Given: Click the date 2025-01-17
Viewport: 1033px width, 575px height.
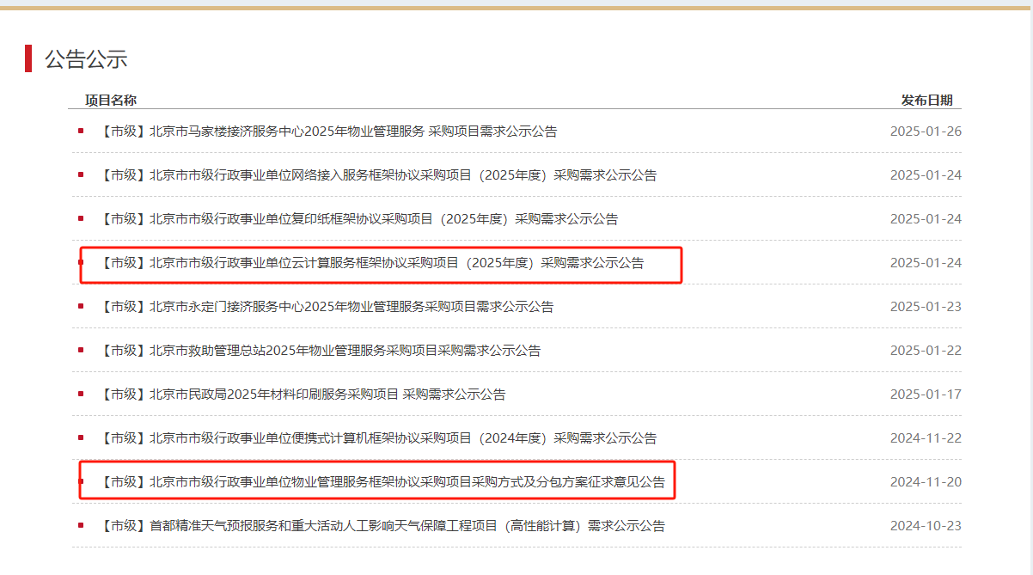Looking at the screenshot, I should pyautogui.click(x=926, y=395).
